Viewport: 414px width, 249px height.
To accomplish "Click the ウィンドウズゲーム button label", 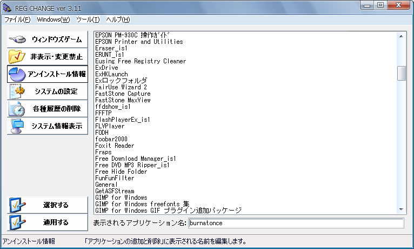I will 57,40.
